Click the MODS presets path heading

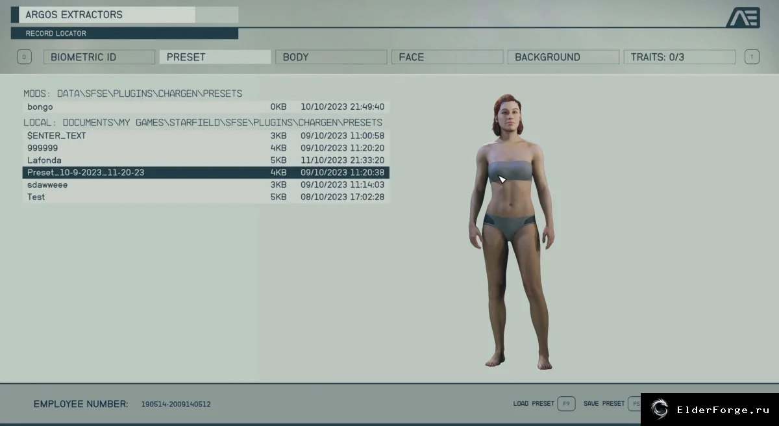[132, 94]
